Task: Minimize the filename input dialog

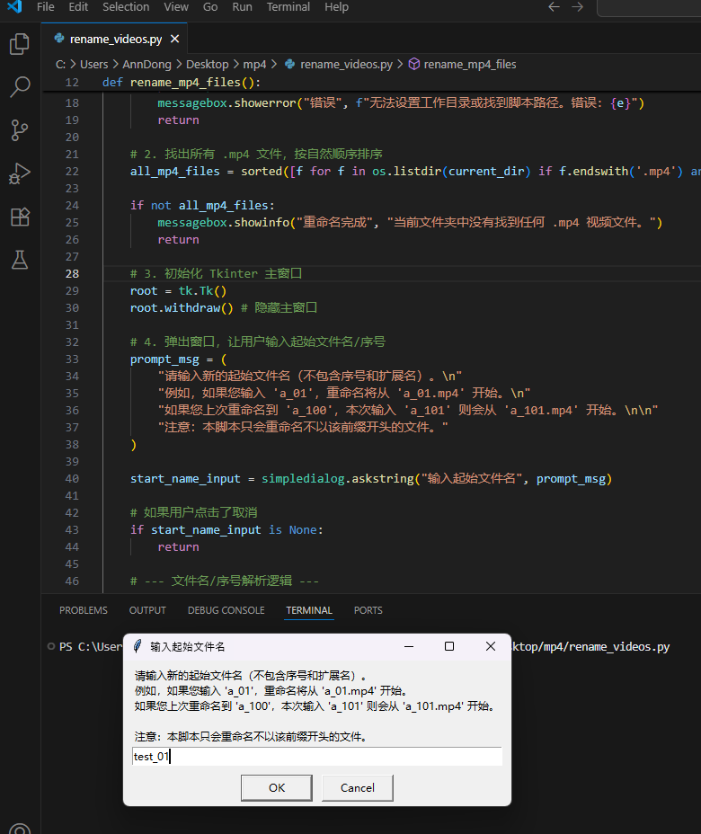Action: pos(409,646)
